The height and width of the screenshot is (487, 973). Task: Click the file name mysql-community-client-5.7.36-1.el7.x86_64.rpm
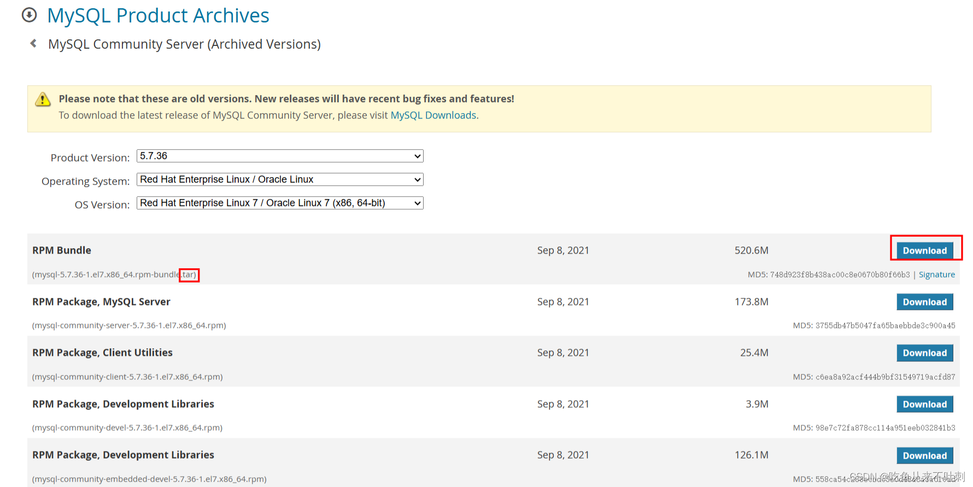click(127, 377)
